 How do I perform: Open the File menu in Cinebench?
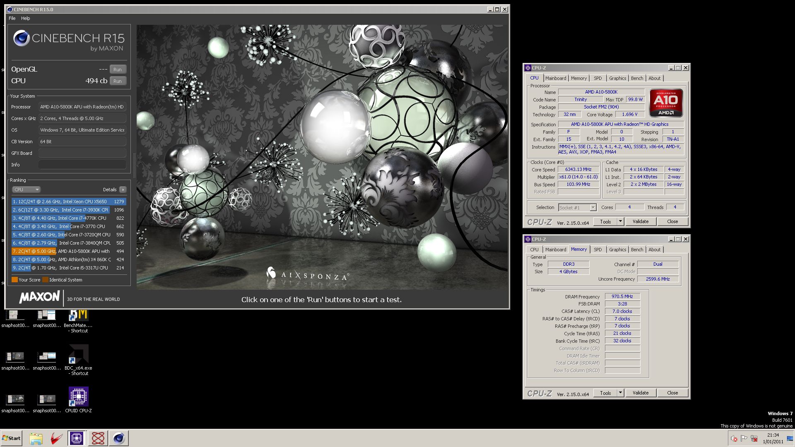coord(12,18)
